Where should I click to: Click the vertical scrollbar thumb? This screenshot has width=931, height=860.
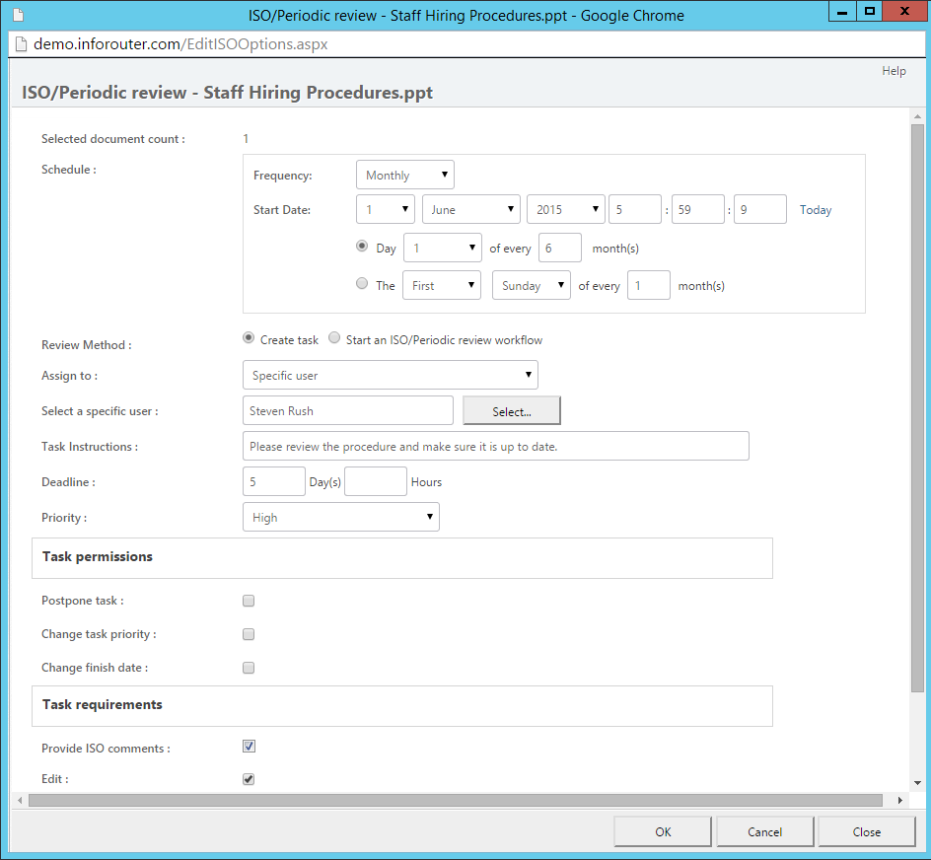coord(917,407)
